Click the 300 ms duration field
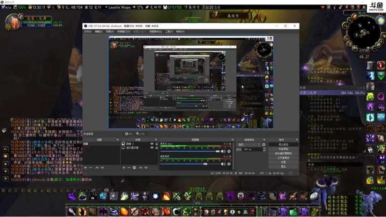This screenshot has height=217, width=386. pos(252,149)
